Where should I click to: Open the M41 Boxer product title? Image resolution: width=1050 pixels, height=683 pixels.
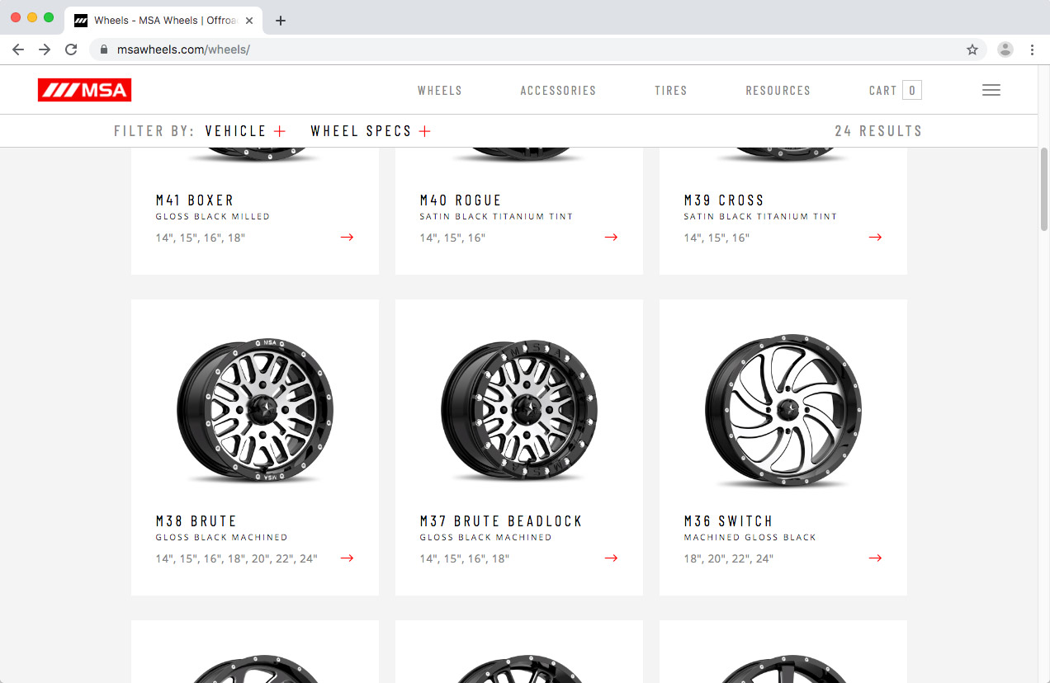click(x=195, y=200)
